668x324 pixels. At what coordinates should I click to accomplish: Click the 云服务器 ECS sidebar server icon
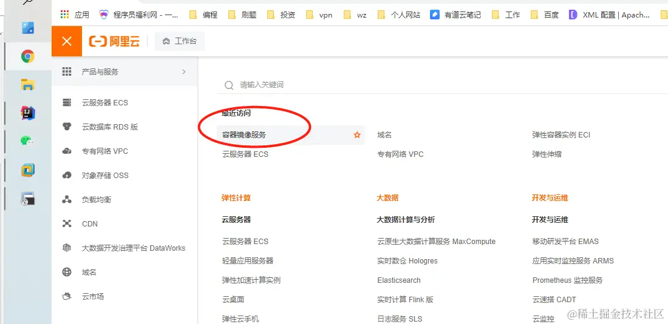point(66,103)
